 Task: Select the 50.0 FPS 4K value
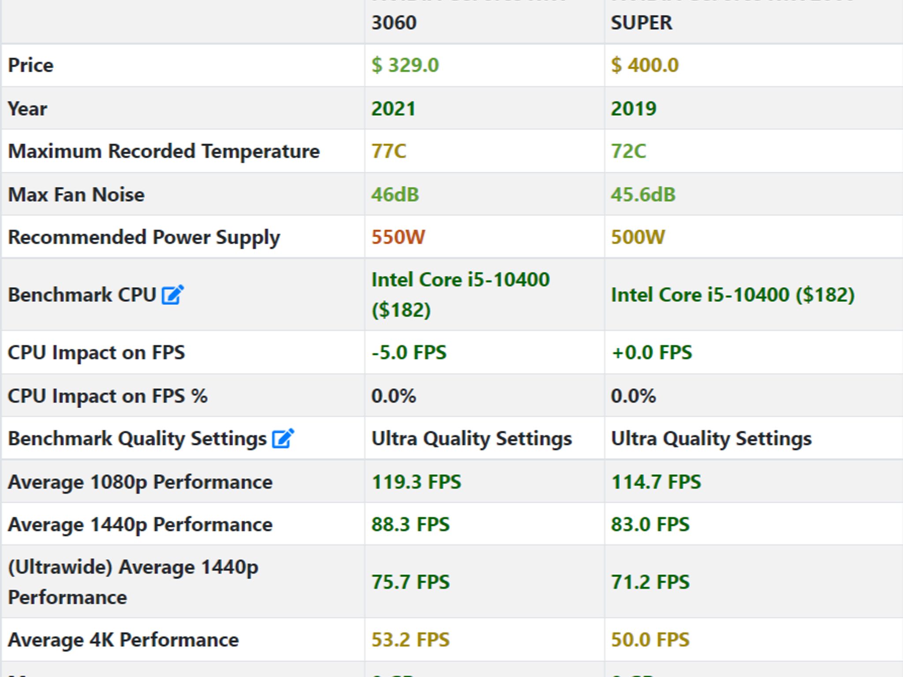coord(650,640)
